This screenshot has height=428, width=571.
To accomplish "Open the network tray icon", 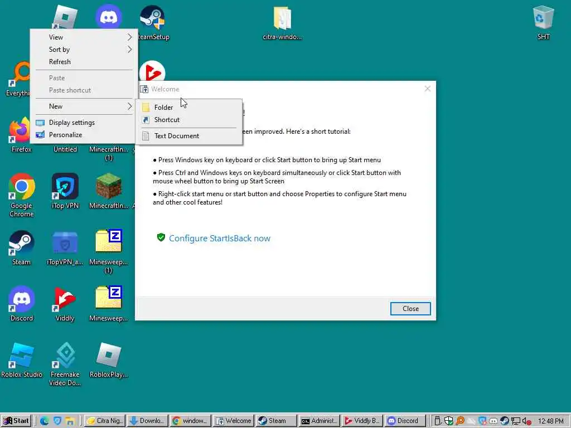I will click(x=516, y=421).
